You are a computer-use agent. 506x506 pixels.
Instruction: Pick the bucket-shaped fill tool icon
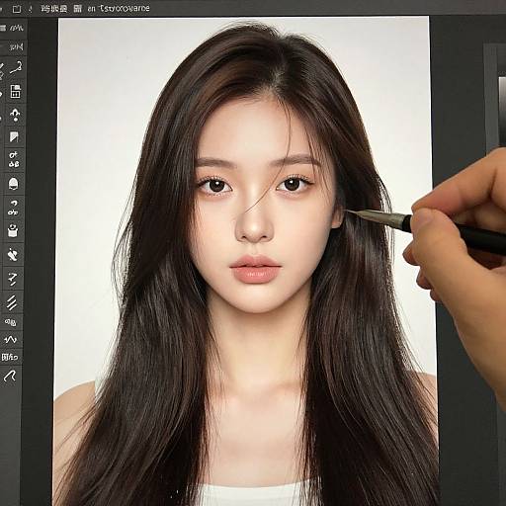tap(13, 230)
